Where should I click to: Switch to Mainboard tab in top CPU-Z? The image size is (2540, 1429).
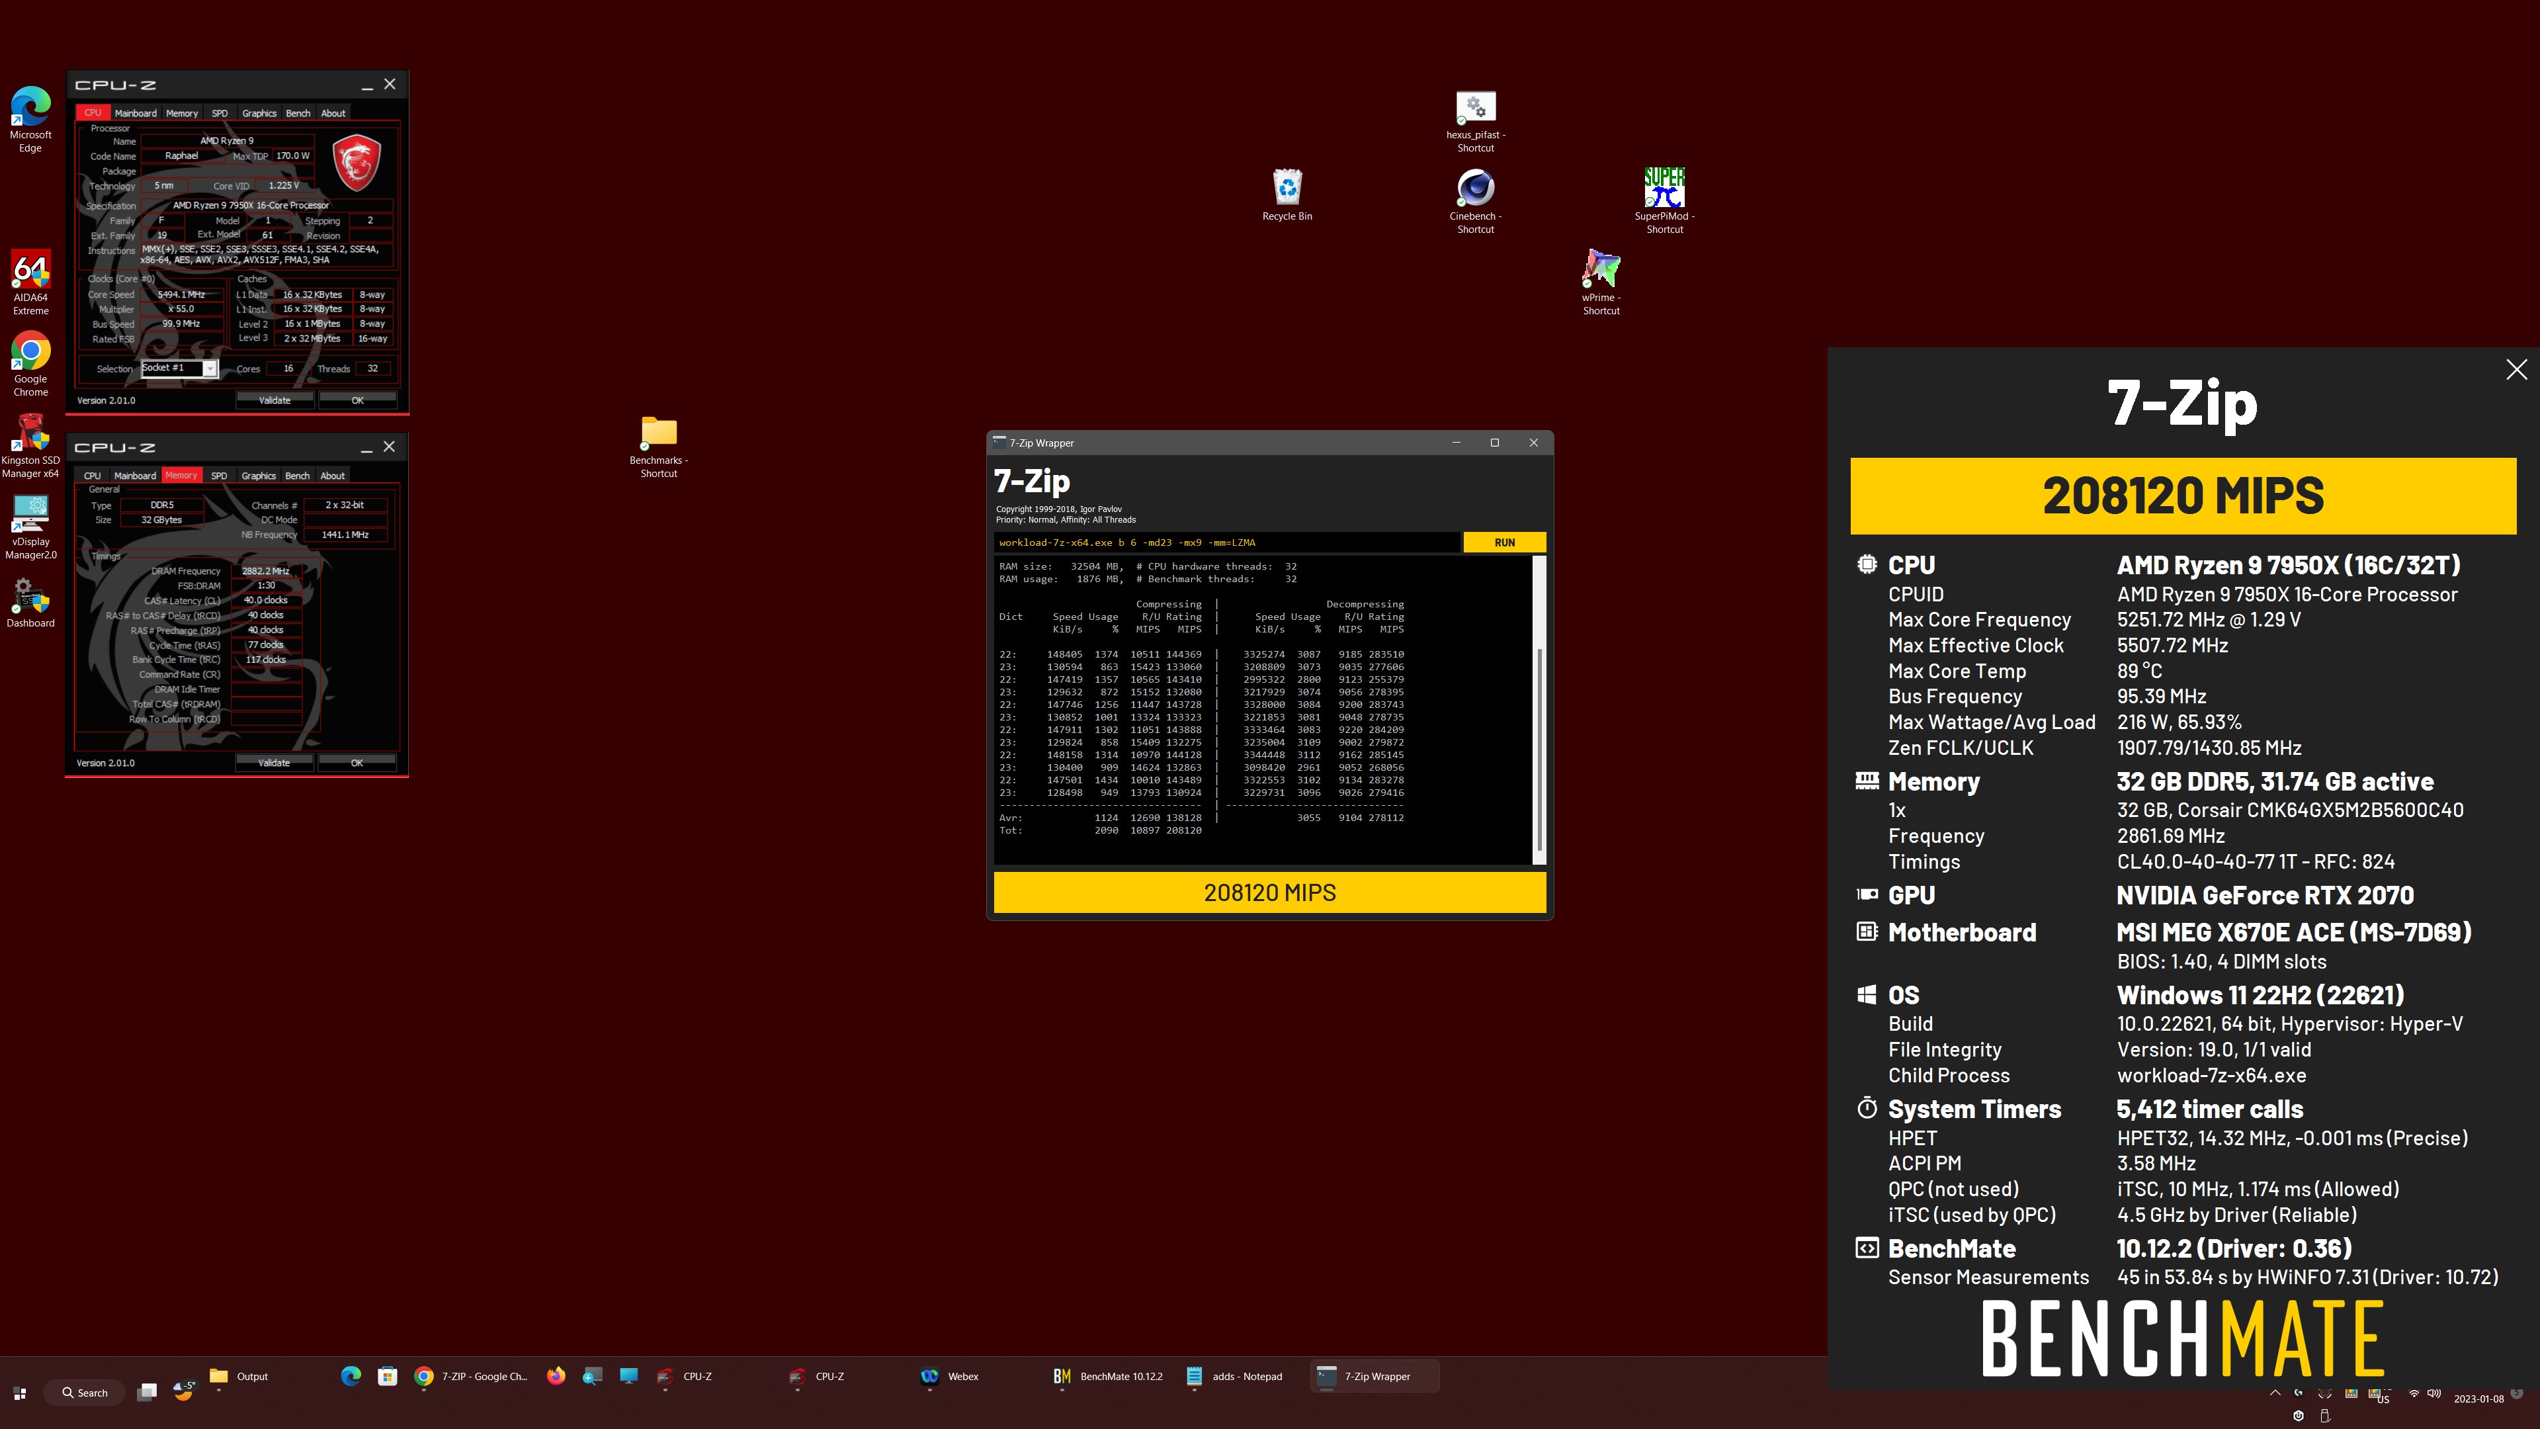point(135,113)
